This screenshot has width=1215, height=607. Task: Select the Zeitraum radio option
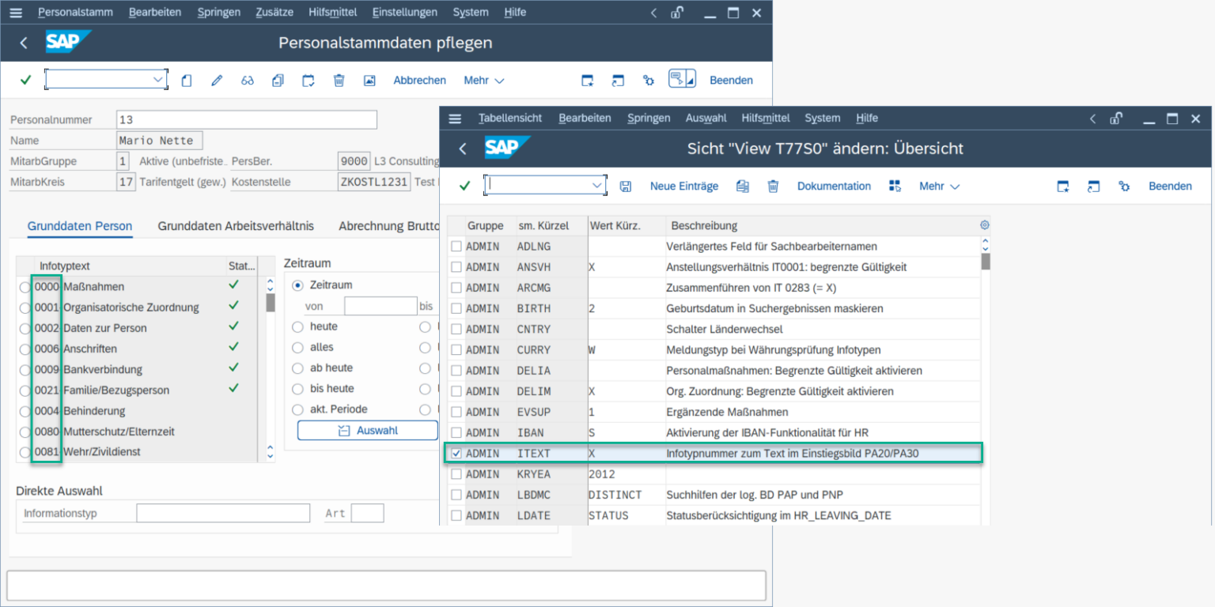tap(297, 285)
